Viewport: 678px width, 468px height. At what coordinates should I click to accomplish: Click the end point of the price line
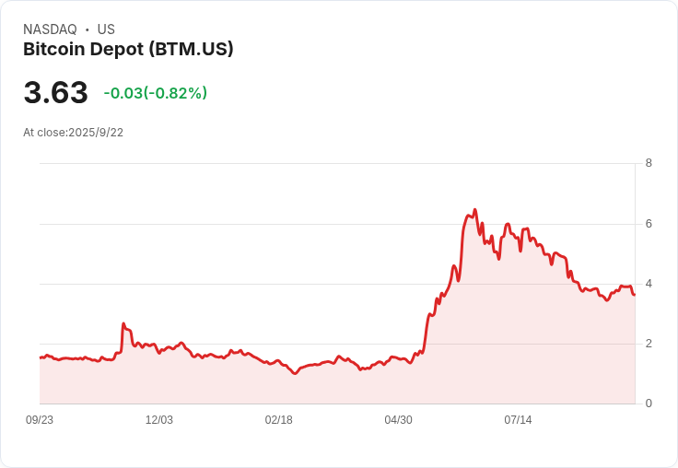pos(635,295)
